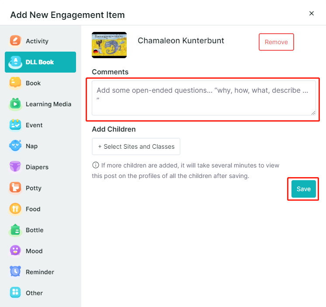Focus the Comments text area

204,98
